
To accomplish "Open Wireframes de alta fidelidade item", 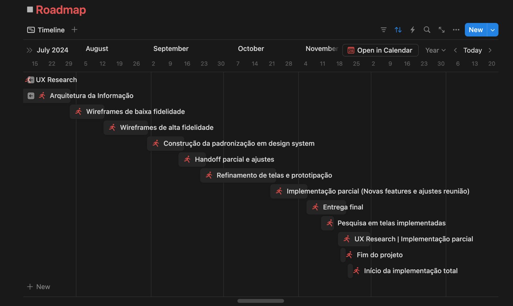I will click(167, 127).
